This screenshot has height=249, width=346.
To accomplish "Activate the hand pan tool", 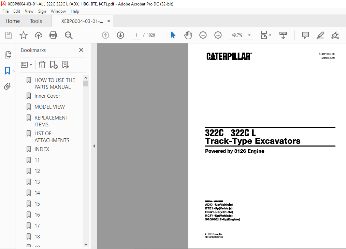I will (188, 35).
